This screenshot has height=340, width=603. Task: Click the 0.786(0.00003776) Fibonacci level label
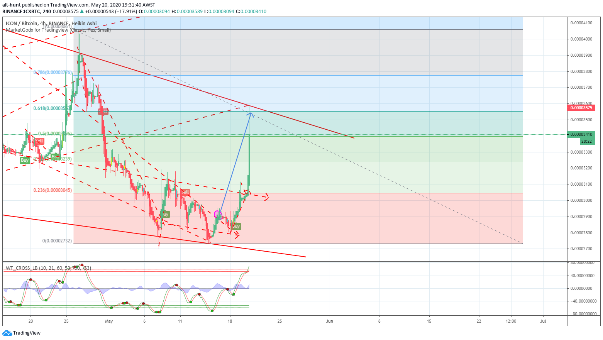pyautogui.click(x=53, y=72)
